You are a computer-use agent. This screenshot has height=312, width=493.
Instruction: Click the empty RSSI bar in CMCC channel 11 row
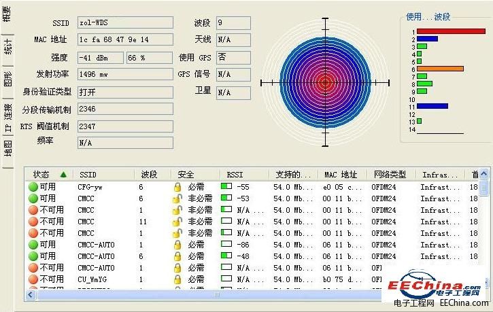coord(226,220)
